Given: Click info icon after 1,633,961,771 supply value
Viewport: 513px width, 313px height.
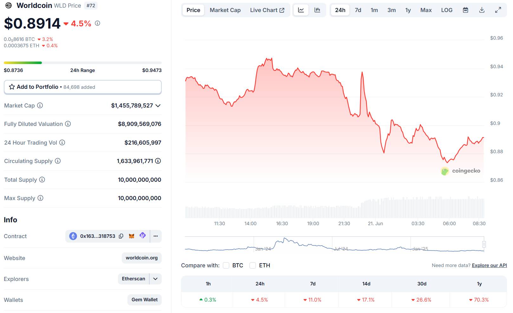Looking at the screenshot, I should pos(158,161).
